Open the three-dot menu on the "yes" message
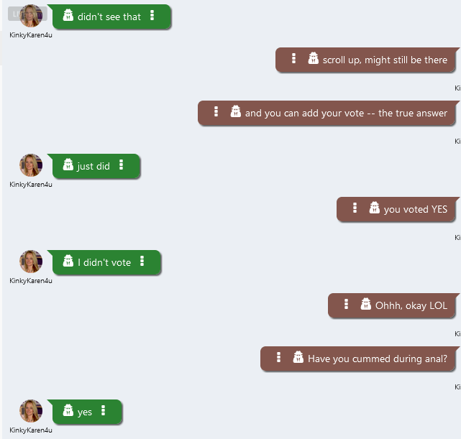 click(104, 411)
